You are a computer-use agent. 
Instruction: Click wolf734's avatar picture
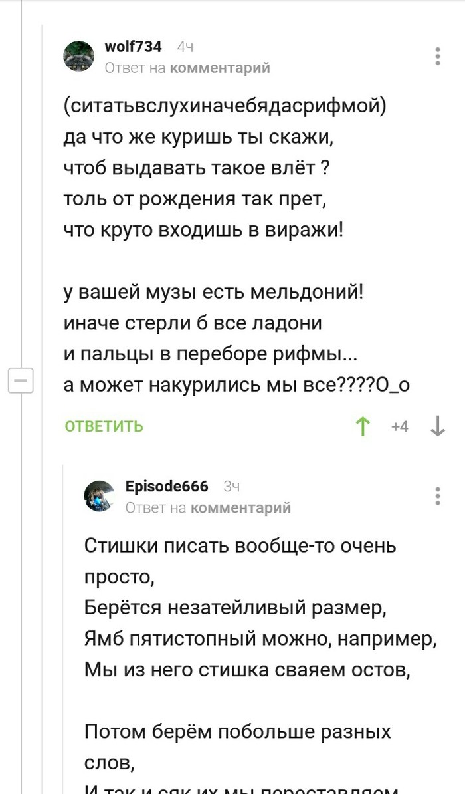[79, 56]
